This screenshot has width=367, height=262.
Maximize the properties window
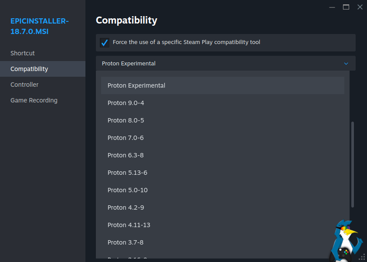346,7
